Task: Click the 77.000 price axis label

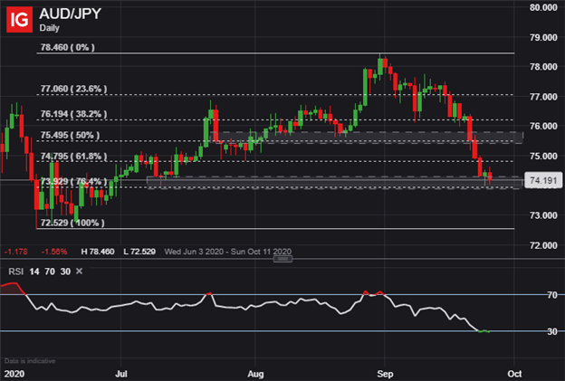Action: coord(543,97)
